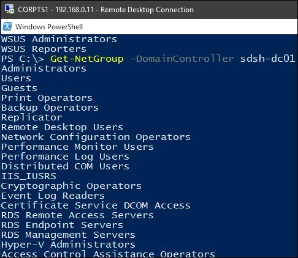Select the WSUS Administrators line

[x=59, y=39]
